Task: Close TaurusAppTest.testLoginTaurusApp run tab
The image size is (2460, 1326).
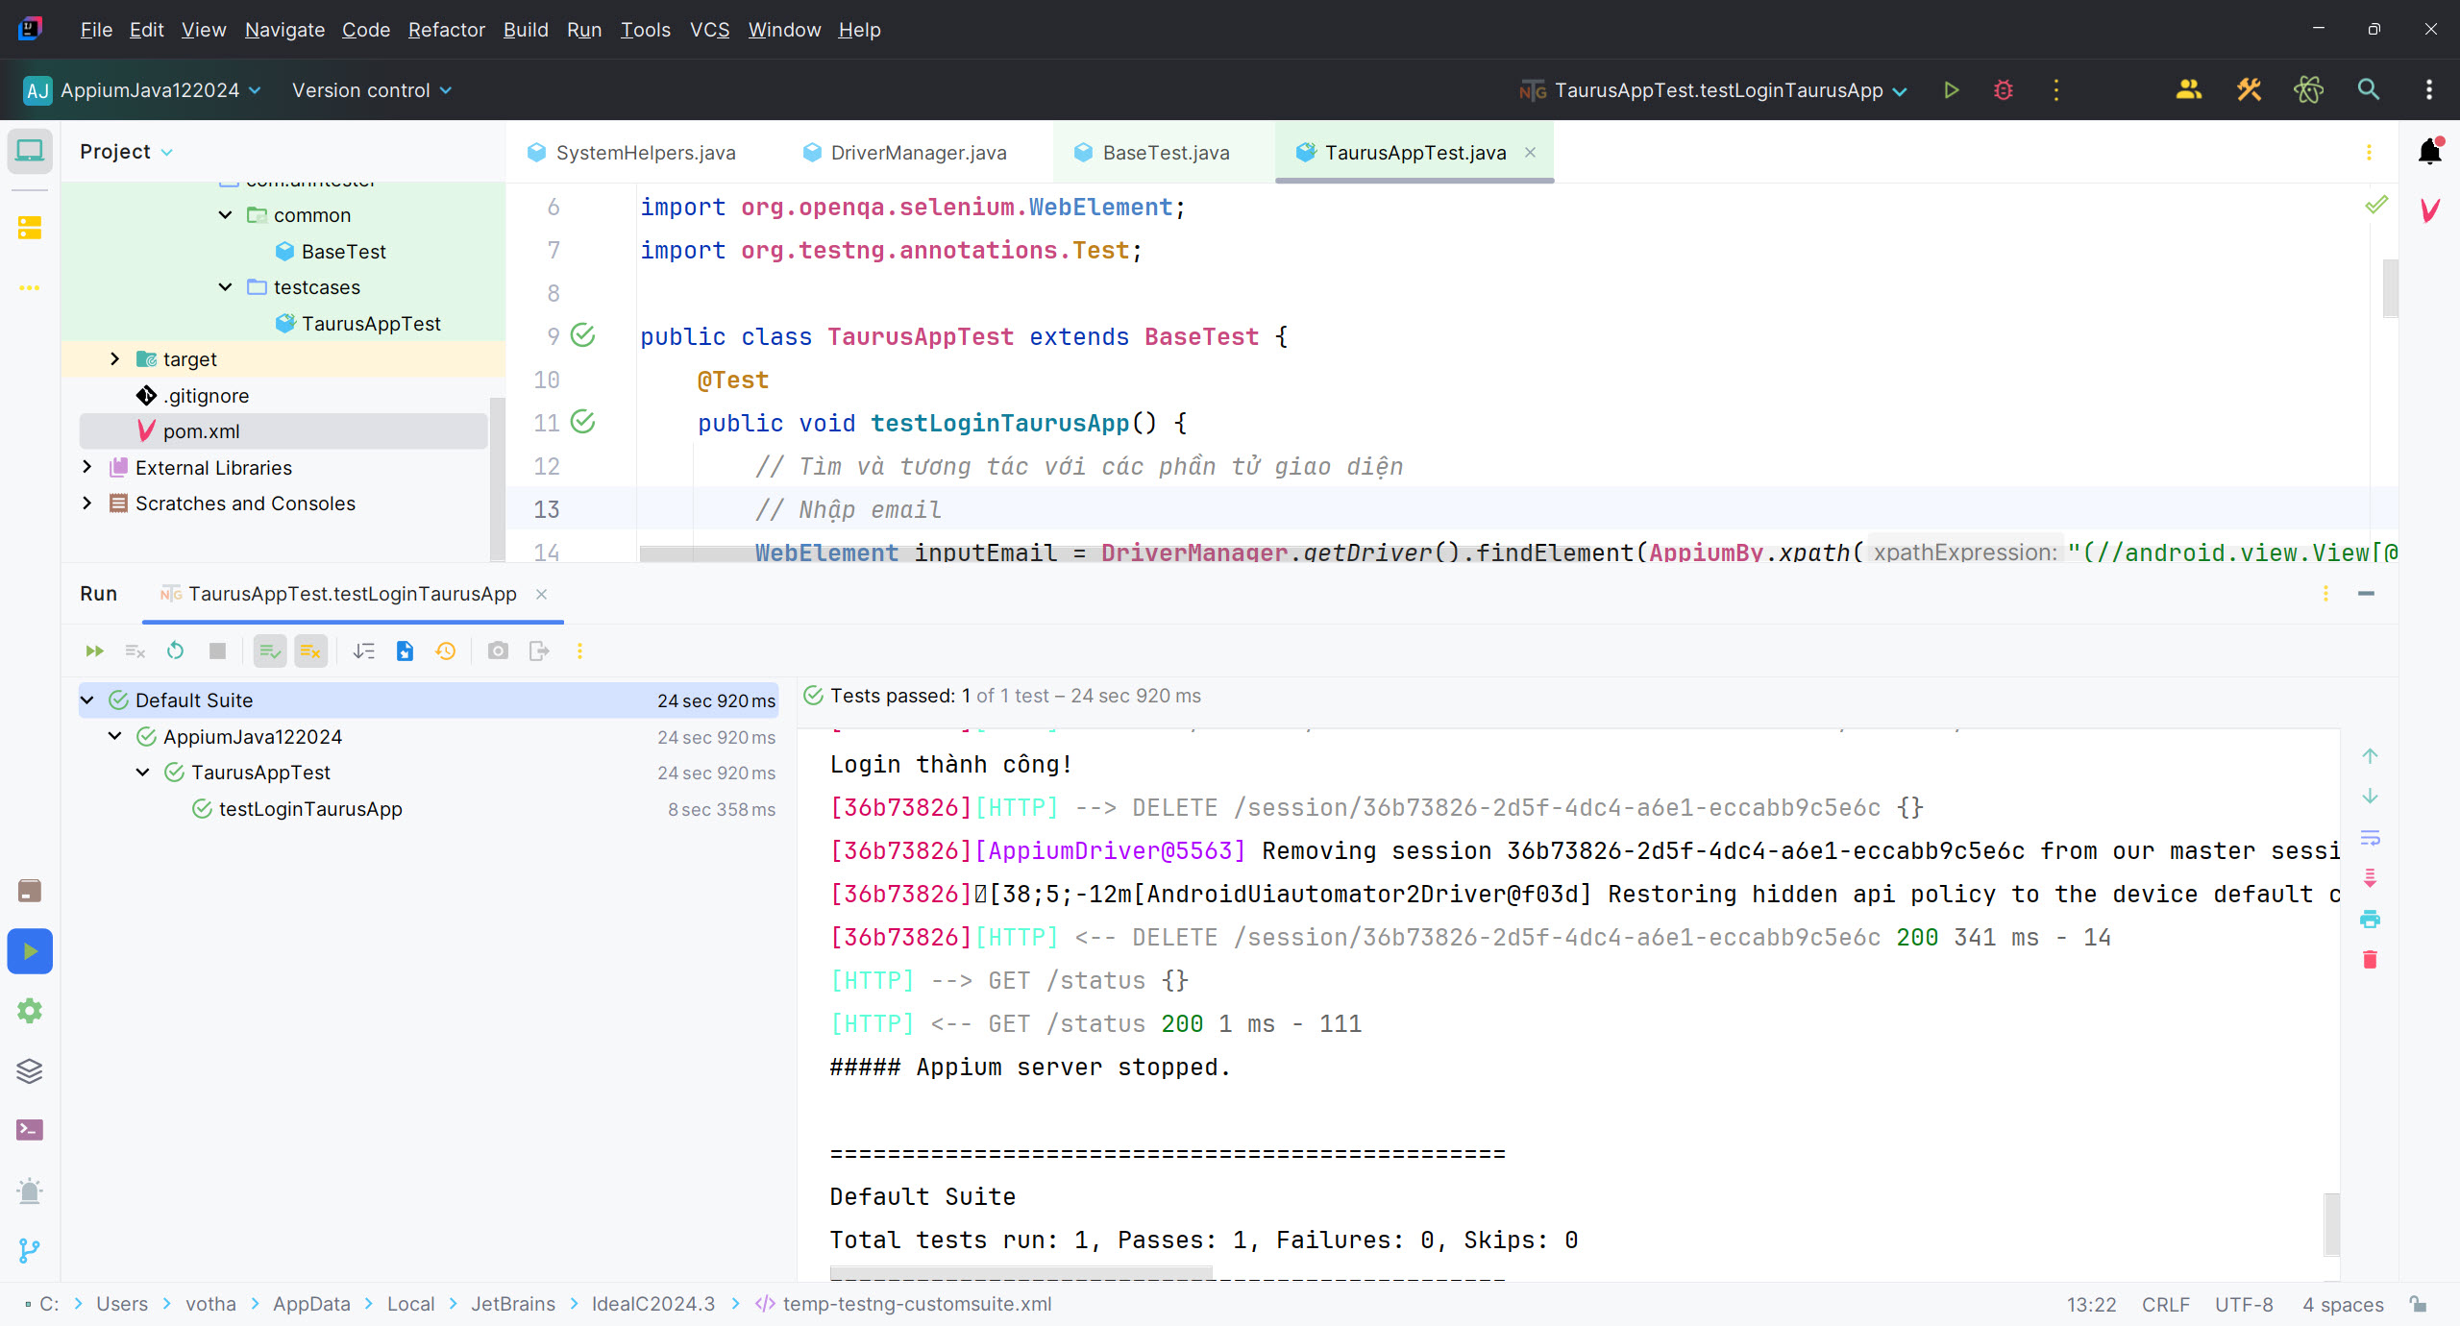Action: click(x=541, y=594)
